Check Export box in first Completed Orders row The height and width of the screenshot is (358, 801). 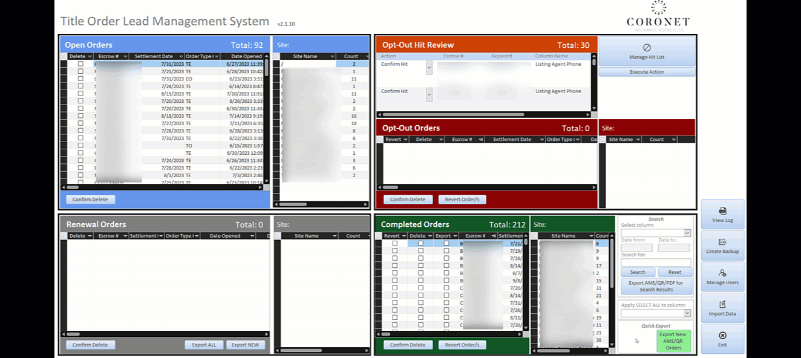446,243
